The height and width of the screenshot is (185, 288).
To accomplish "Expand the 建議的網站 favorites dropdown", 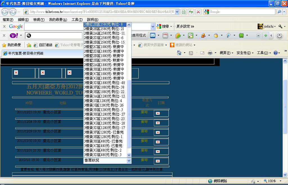I will coord(194,45).
